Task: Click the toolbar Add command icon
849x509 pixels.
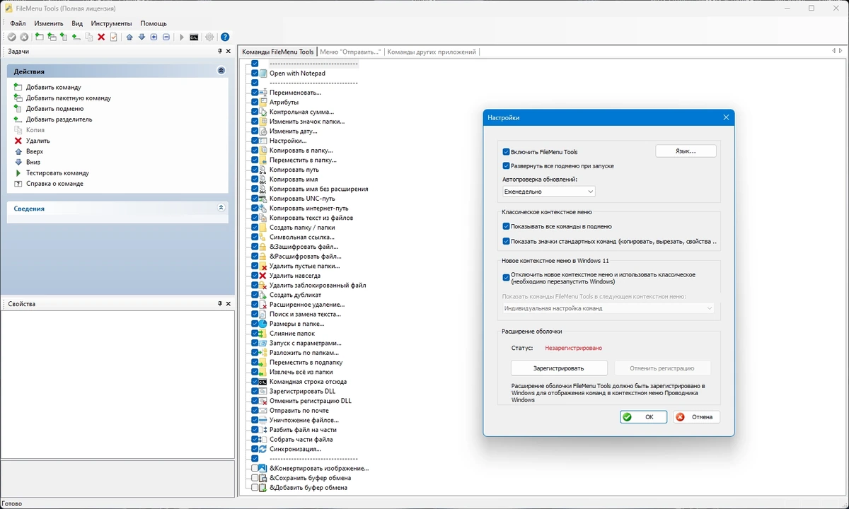Action: click(x=39, y=37)
